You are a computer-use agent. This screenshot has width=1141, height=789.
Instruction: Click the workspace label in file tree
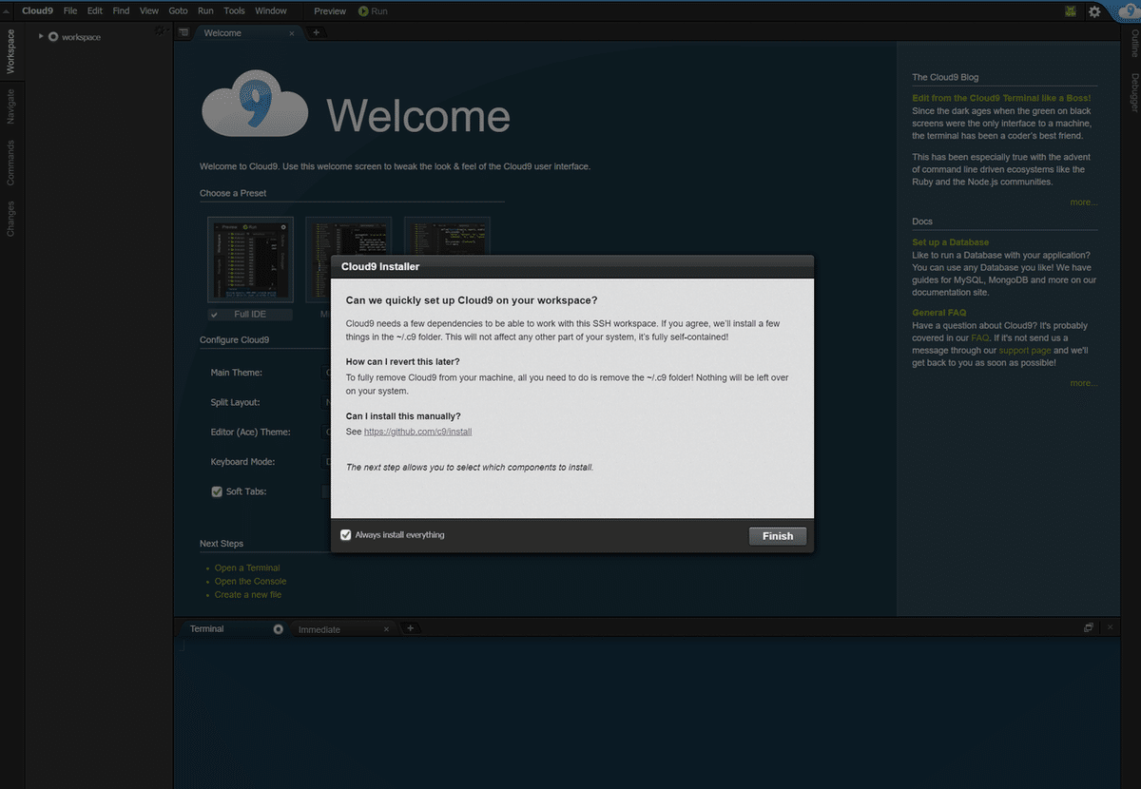click(x=81, y=37)
